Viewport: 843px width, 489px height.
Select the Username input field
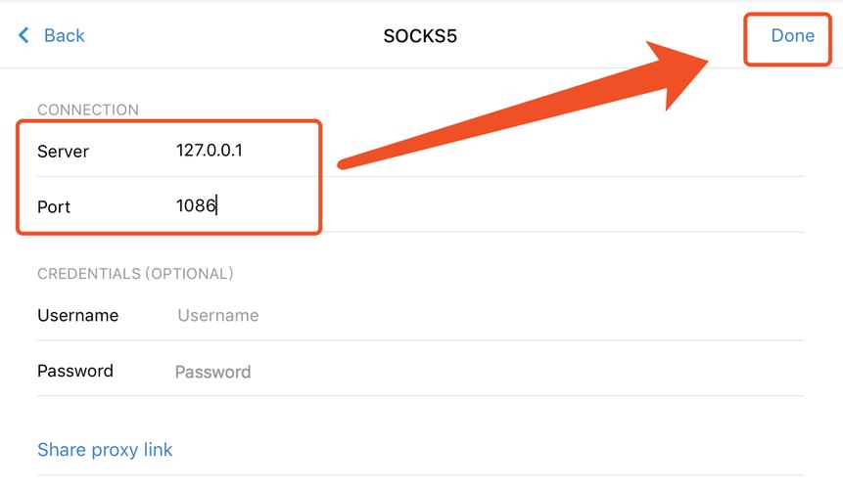218,315
